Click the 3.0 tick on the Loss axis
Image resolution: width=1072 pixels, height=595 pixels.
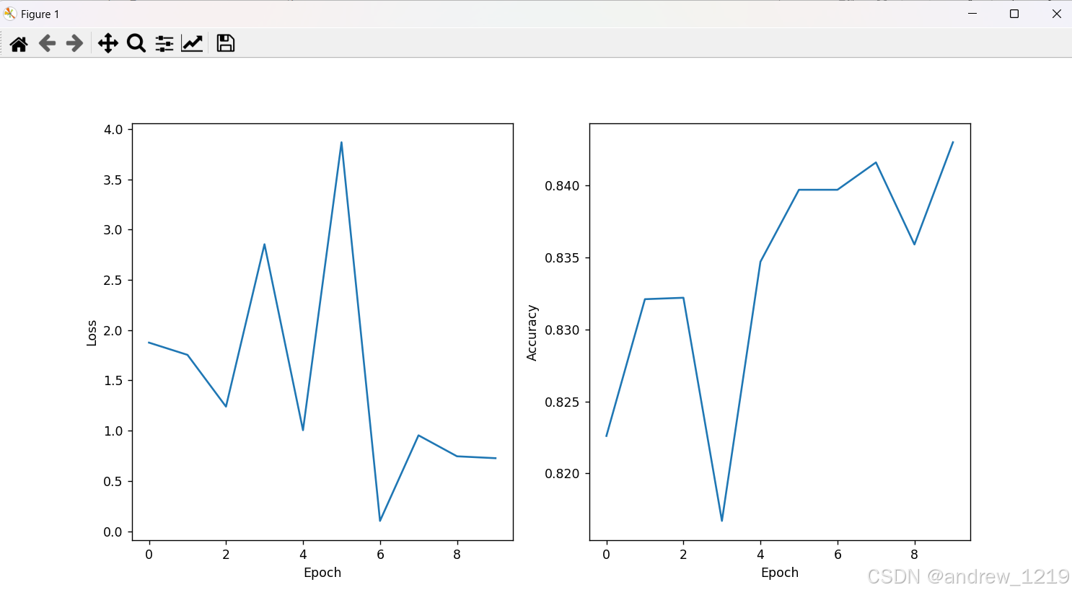113,230
